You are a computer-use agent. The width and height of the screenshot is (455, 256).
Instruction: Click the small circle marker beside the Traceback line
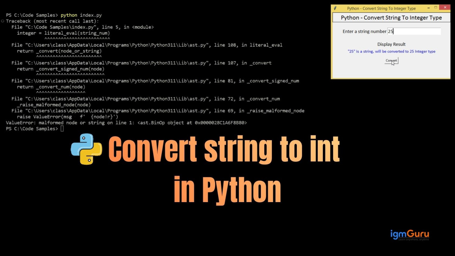pos(2,21)
